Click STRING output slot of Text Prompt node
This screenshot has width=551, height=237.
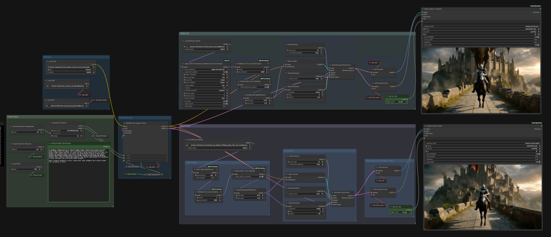point(109,147)
